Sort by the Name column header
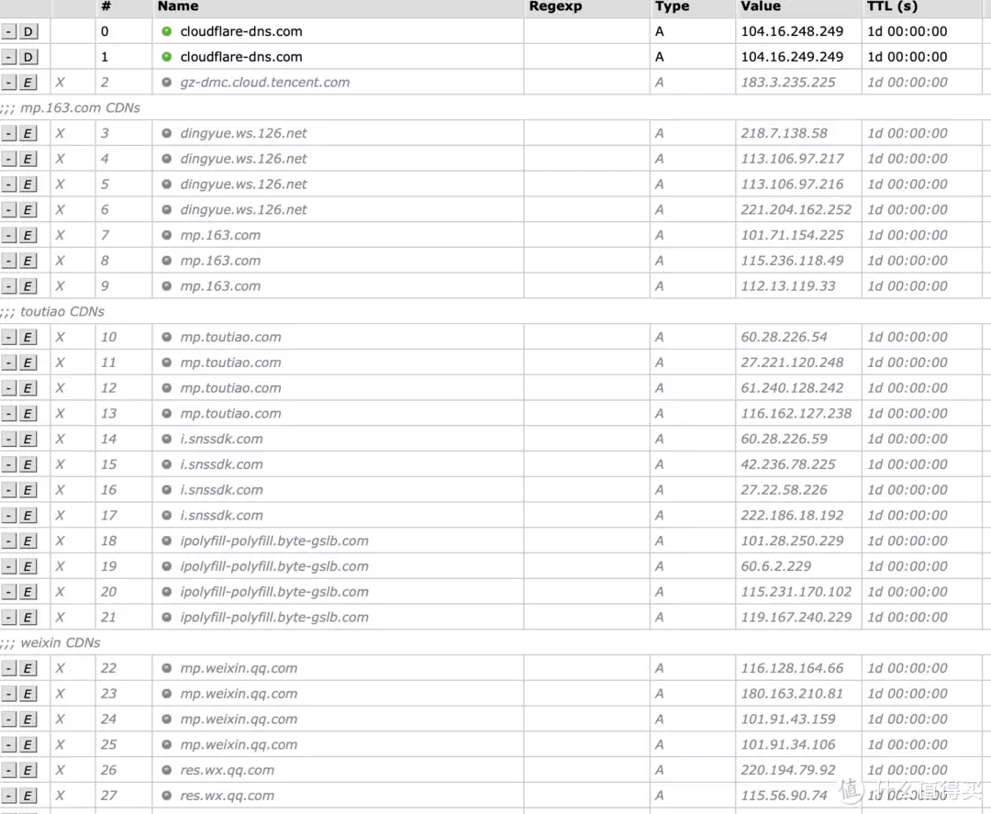 (178, 6)
